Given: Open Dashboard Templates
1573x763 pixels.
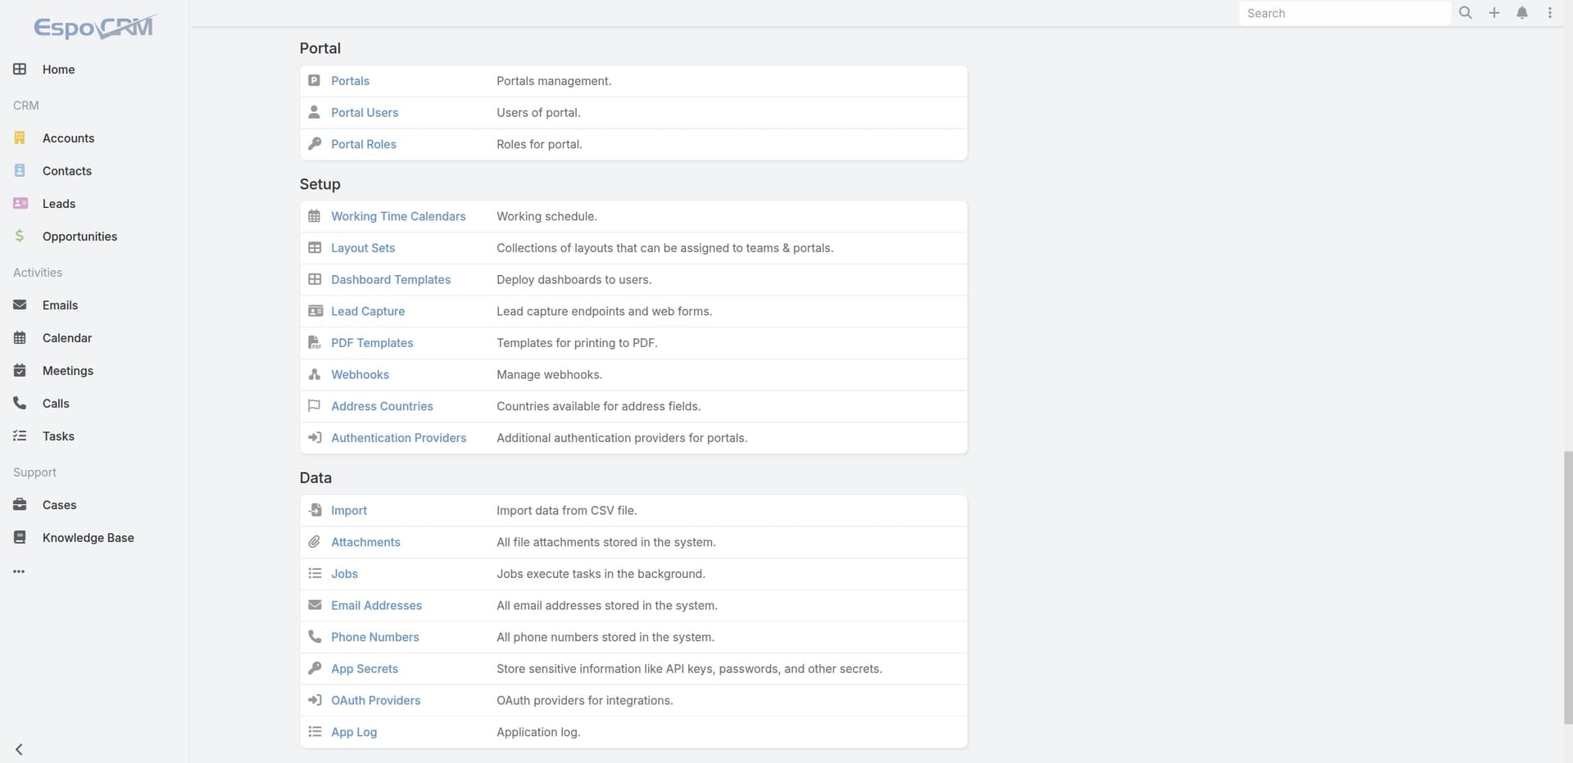Looking at the screenshot, I should coord(391,280).
